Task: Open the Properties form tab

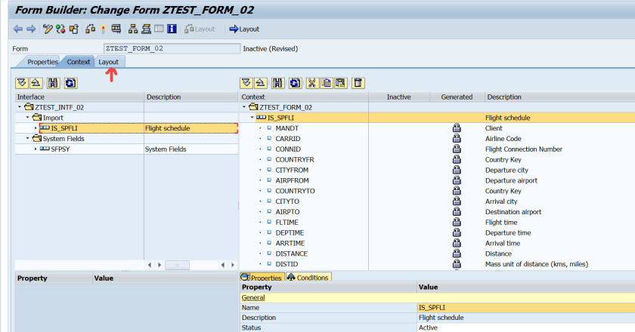Action: coord(42,62)
